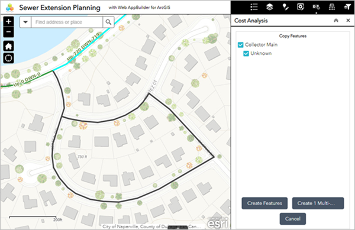Image resolution: width=355 pixels, height=230 pixels.
Task: Cancel copying features
Action: (292, 219)
